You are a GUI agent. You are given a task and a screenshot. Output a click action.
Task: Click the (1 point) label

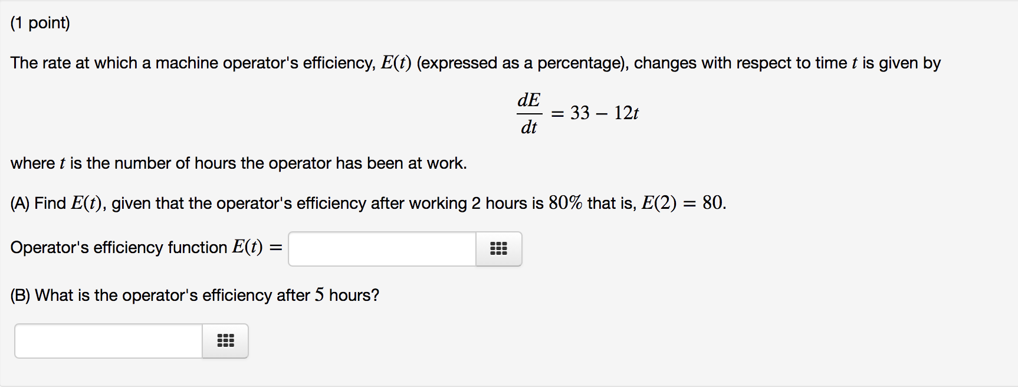tap(41, 22)
